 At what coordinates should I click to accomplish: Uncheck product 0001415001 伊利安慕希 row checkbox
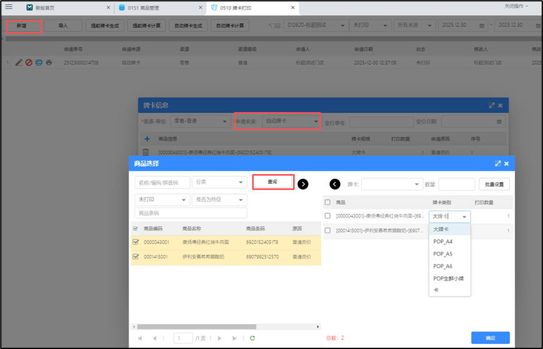(x=136, y=256)
